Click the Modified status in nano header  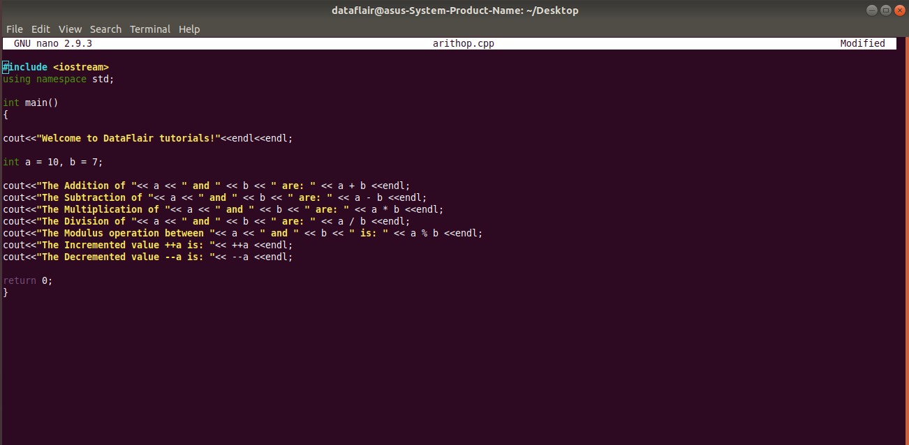tap(862, 43)
